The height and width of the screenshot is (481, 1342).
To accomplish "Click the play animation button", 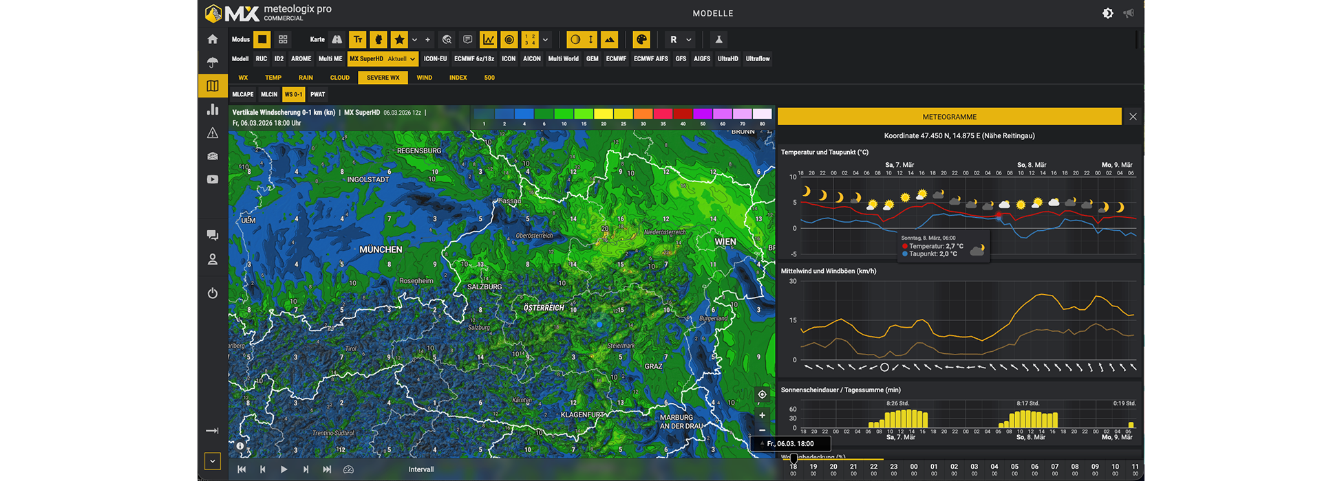I will 284,469.
